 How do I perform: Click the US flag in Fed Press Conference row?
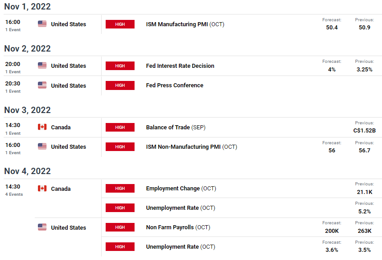click(x=42, y=85)
